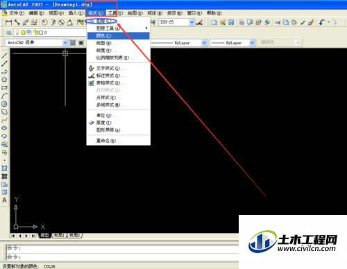Select the Construction Line tool
This screenshot has width=347, height=269.
(x=4, y=63)
